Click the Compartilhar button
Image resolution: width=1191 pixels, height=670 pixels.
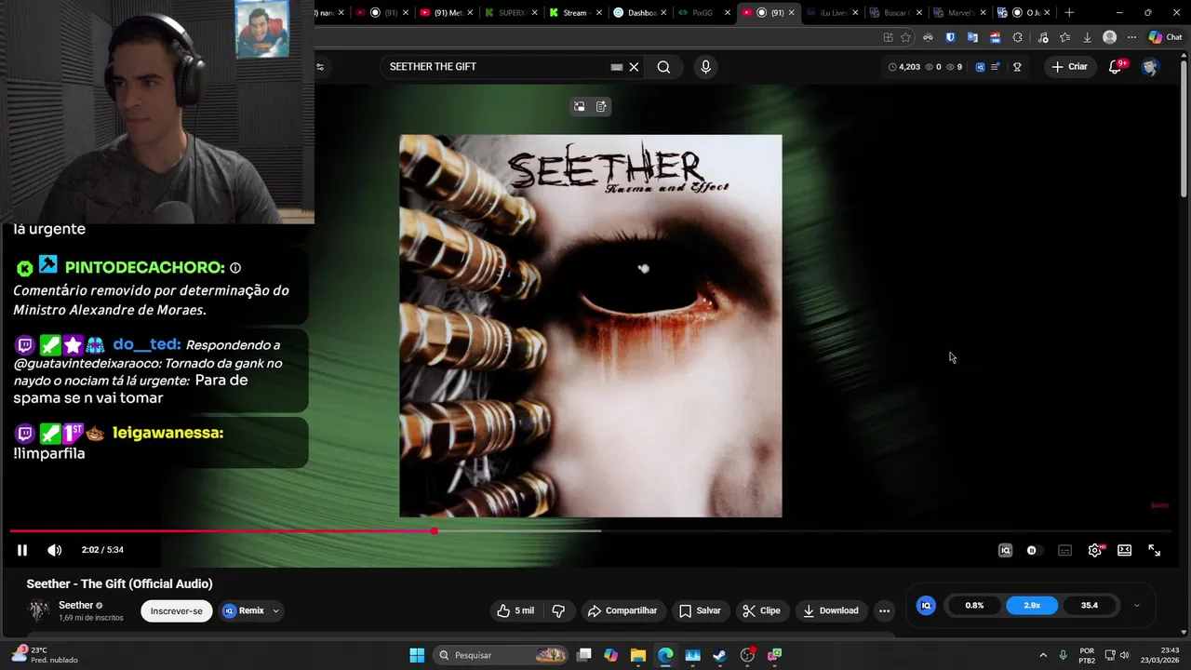pyautogui.click(x=622, y=610)
